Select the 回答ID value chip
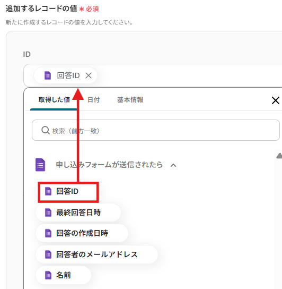 (x=67, y=191)
